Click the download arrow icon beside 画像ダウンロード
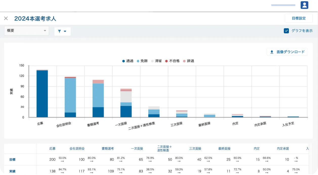 click(272, 52)
